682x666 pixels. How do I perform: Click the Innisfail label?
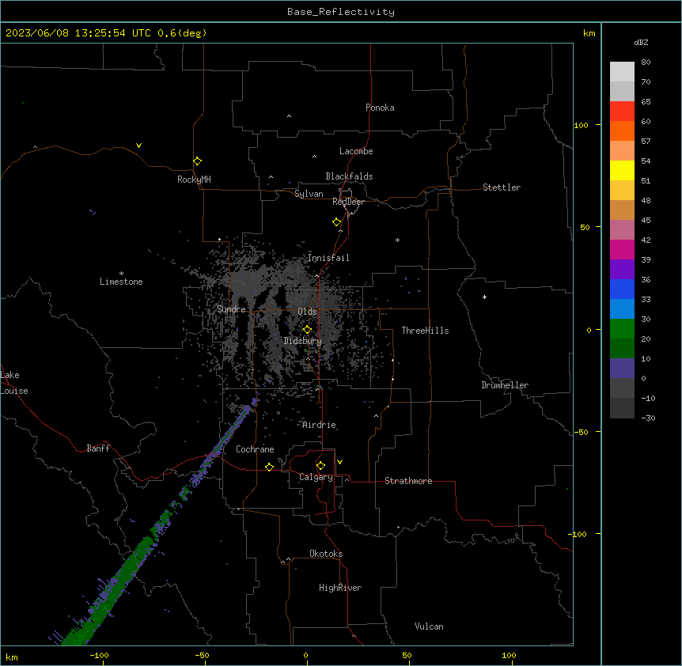click(x=328, y=258)
